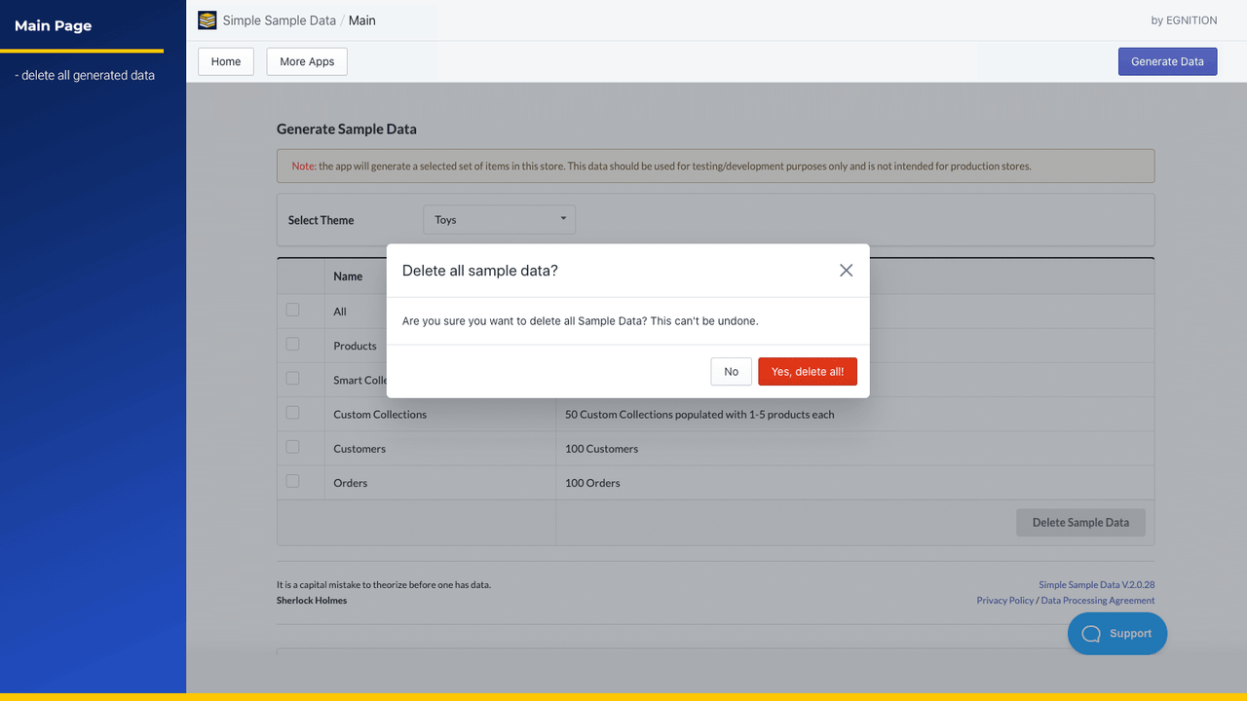Click the Simple Sample Data app logo icon
Screen dimensions: 1247x701
[x=207, y=19]
